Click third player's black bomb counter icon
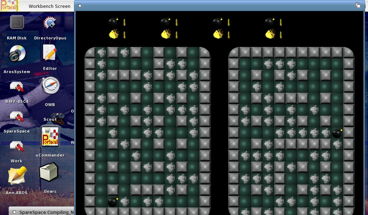This screenshot has height=215, width=368. click(x=217, y=22)
